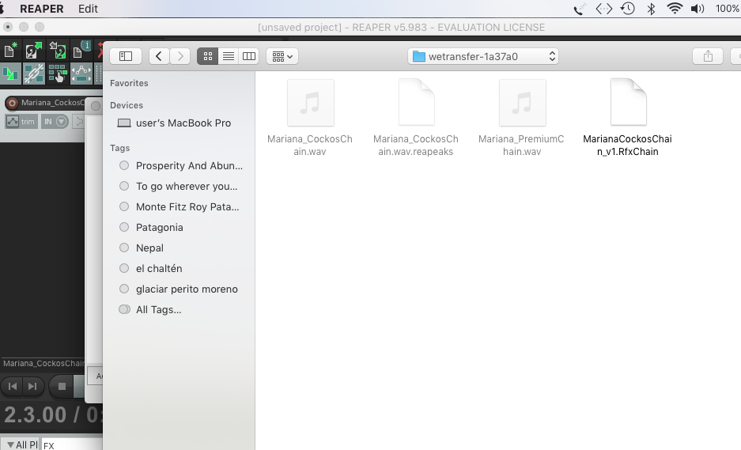Expand the Finder arrange/group-by dropdown
The height and width of the screenshot is (450, 741).
(282, 56)
